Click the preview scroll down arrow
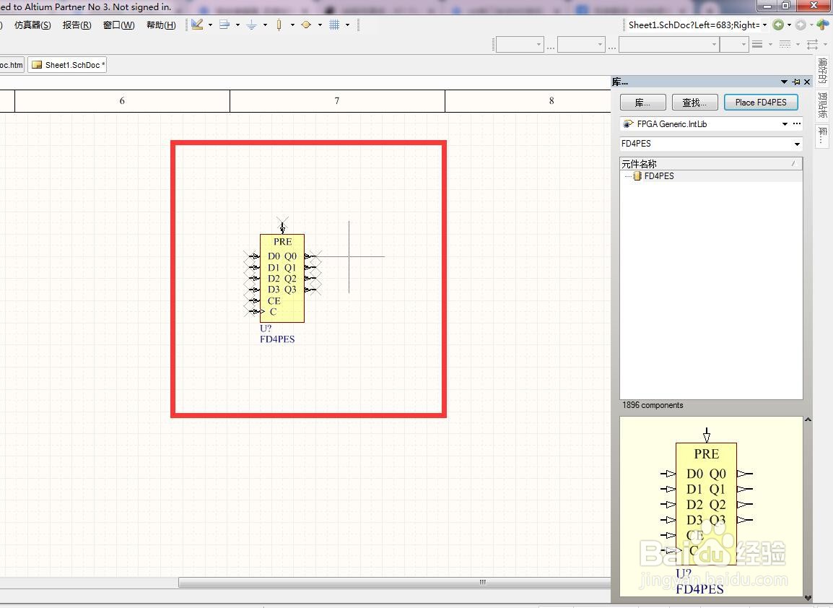Viewport: 833px width, 608px height. point(808,598)
